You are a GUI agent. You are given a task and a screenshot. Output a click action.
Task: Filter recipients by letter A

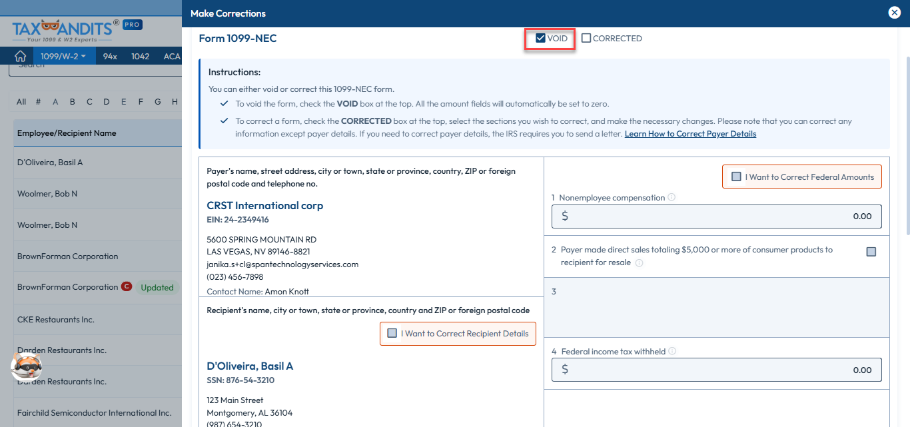point(55,102)
